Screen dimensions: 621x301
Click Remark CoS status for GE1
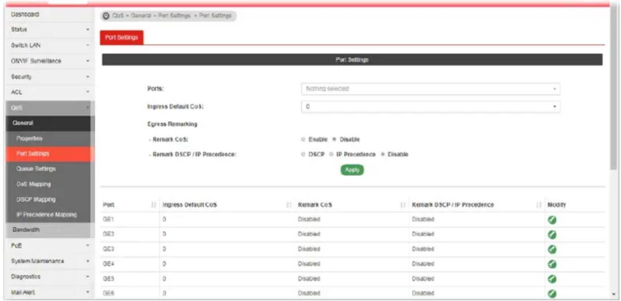(309, 220)
